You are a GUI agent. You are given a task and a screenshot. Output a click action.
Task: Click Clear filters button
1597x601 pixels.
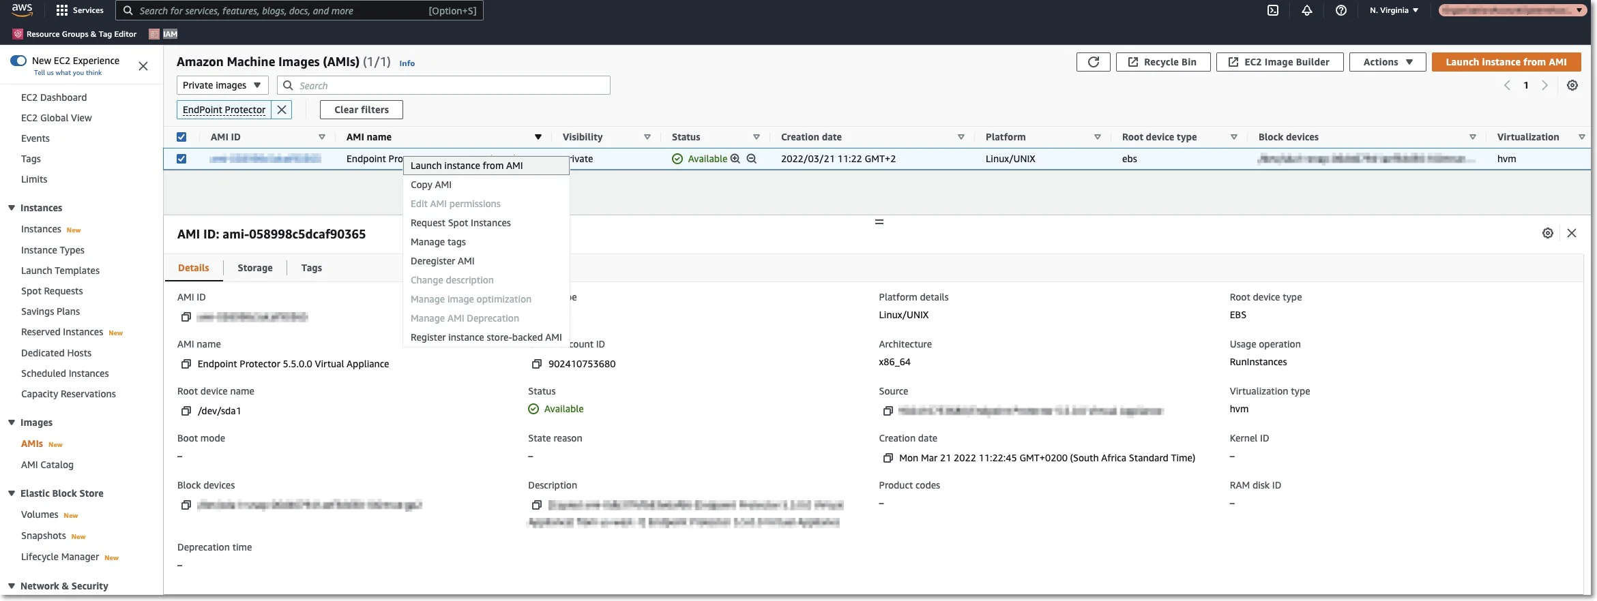pyautogui.click(x=362, y=110)
